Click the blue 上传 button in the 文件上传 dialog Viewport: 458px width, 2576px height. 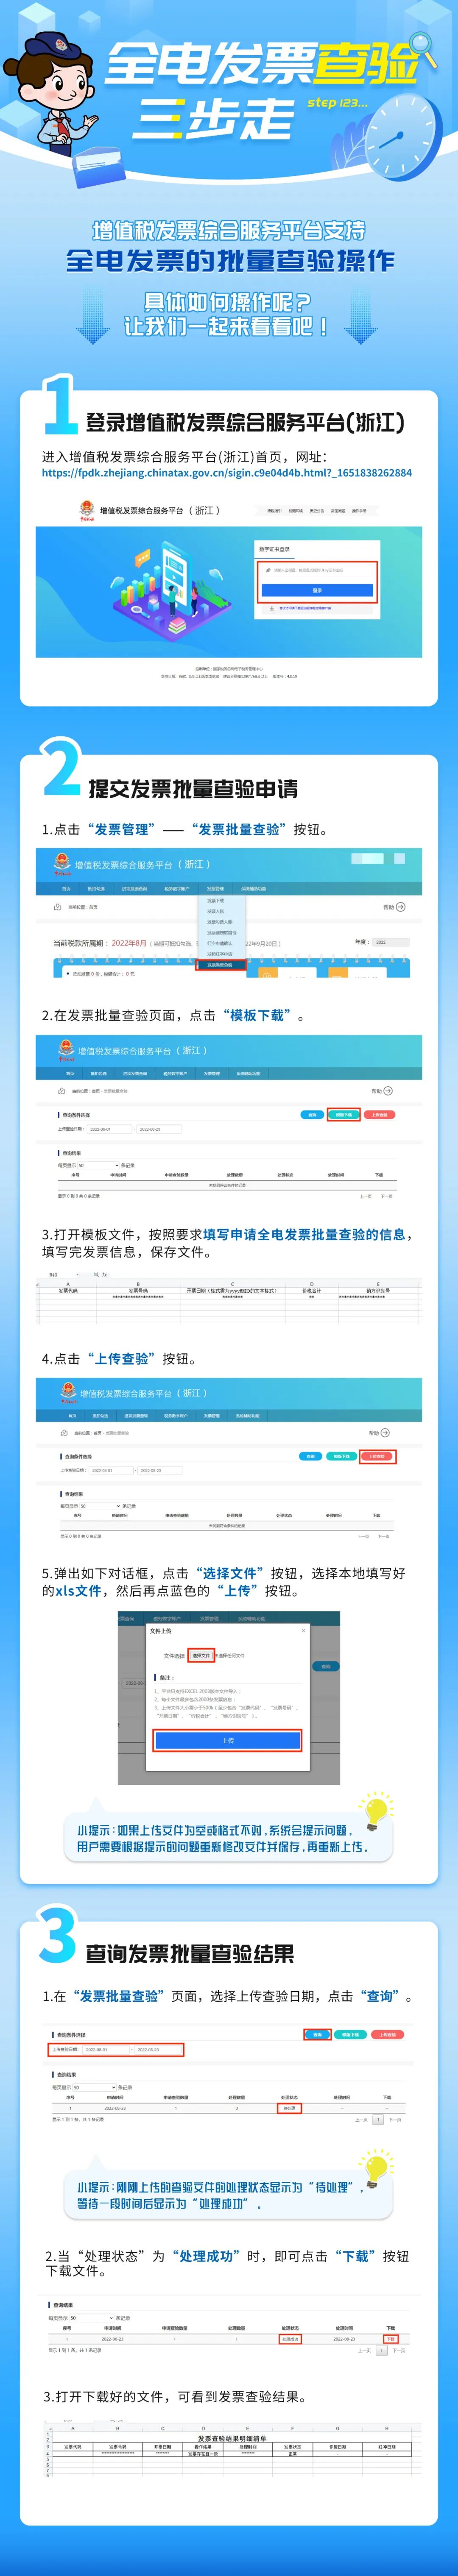pyautogui.click(x=228, y=1741)
